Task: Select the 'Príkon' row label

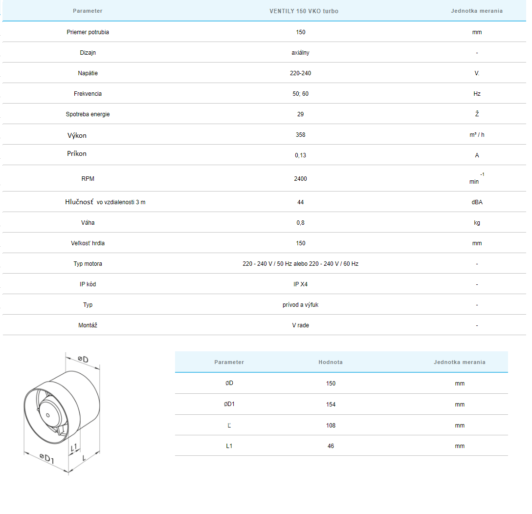Action: point(77,154)
